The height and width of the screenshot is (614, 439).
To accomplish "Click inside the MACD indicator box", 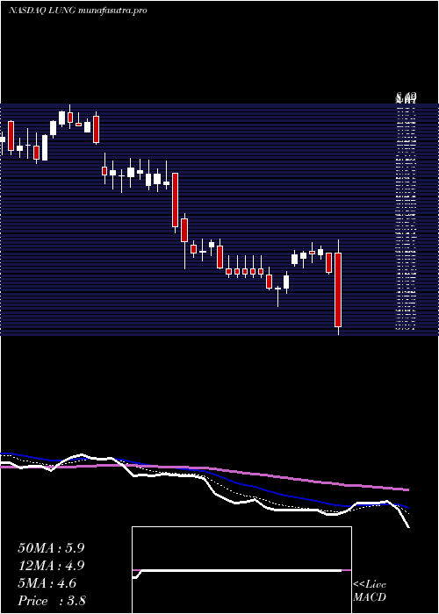I will click(241, 570).
